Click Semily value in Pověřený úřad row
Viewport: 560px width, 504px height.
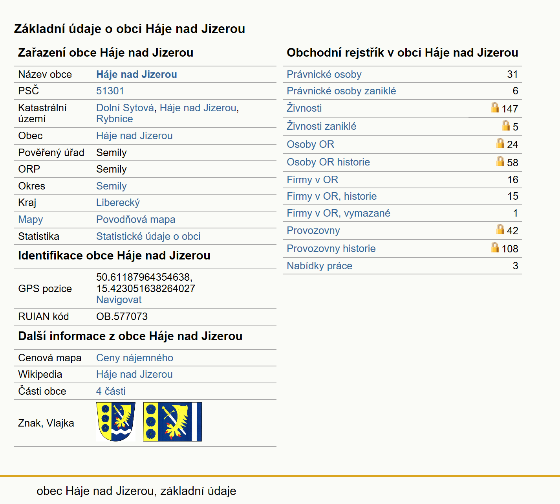(112, 153)
